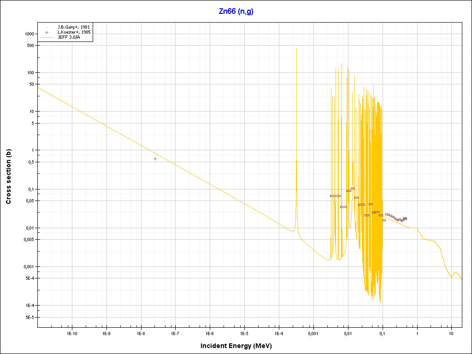This screenshot has height=354, width=472.
Task: Click the 1E-6 tick label on x-axis
Action: coord(210,333)
